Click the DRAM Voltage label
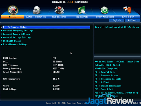The height and width of the screenshot is (106, 141). (x=10, y=89)
